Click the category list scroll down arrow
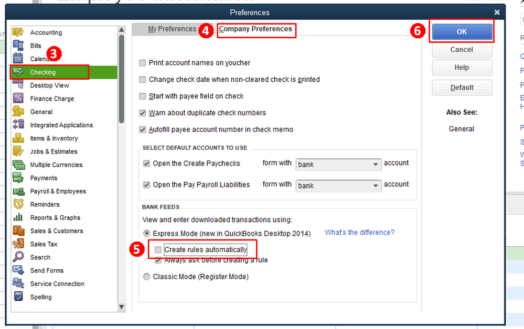Image resolution: width=524 pixels, height=329 pixels. click(122, 307)
